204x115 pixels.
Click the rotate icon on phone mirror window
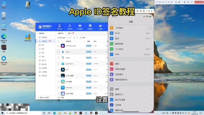pos(144,11)
